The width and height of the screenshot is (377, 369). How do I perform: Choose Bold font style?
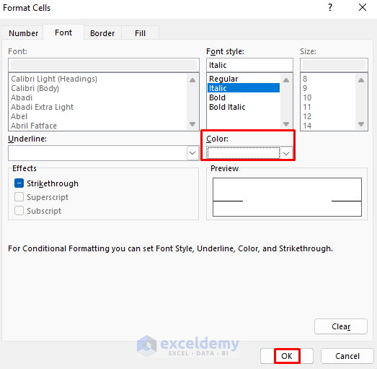pyautogui.click(x=218, y=97)
